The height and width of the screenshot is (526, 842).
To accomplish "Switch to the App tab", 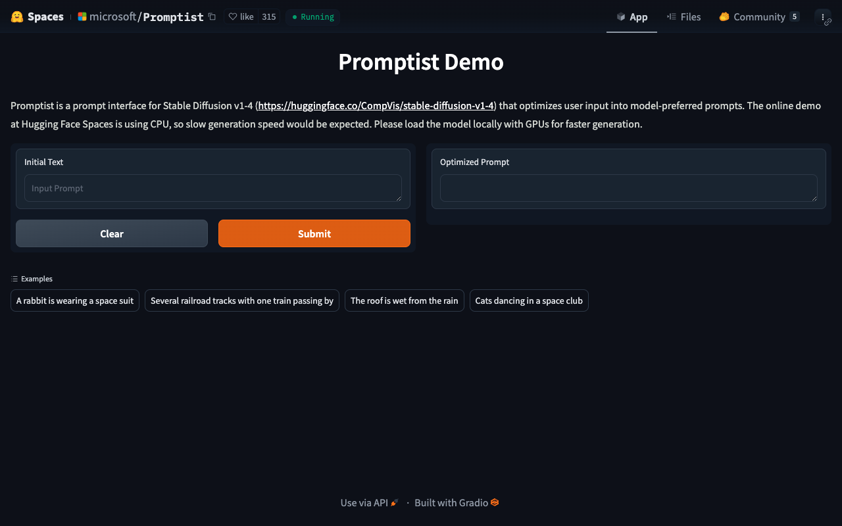I will [x=631, y=17].
